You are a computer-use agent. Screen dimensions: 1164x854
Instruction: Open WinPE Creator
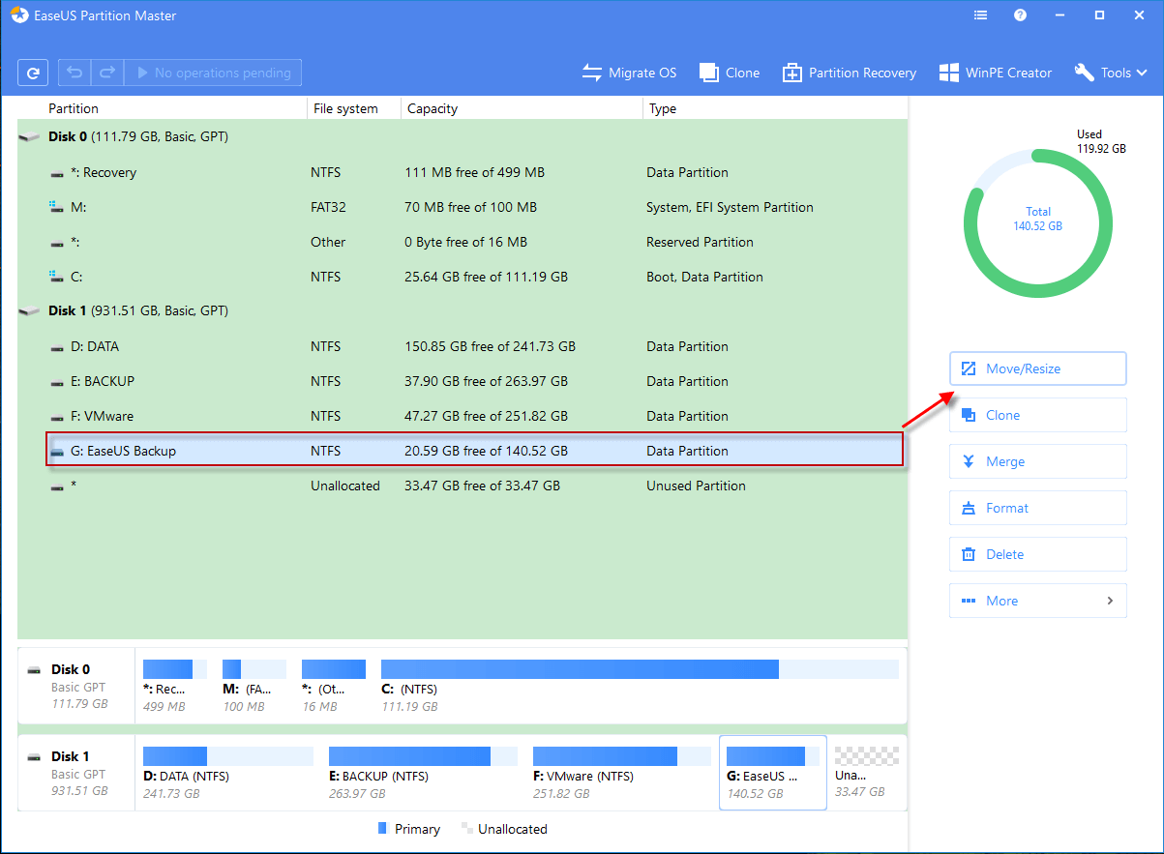coord(995,73)
